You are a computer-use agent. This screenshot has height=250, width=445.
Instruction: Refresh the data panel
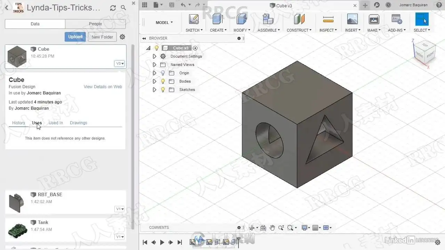113,8
